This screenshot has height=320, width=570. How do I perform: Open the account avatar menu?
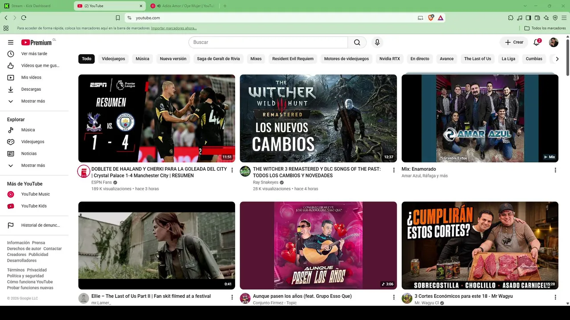[x=554, y=42]
